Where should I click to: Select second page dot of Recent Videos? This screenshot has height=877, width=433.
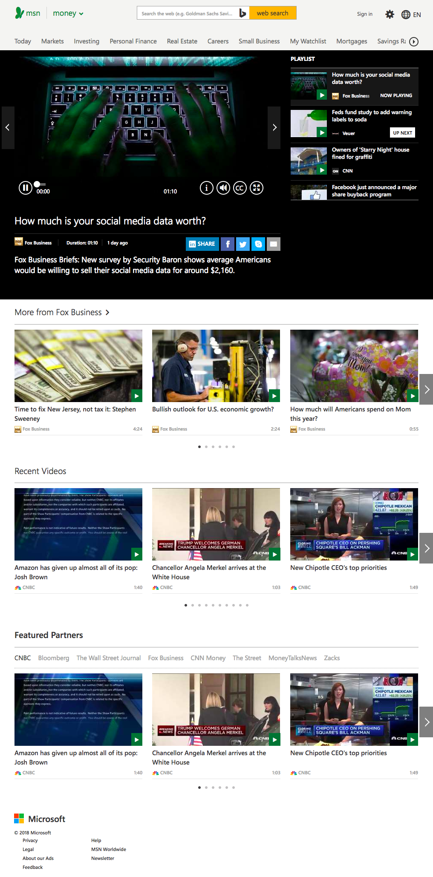193,605
